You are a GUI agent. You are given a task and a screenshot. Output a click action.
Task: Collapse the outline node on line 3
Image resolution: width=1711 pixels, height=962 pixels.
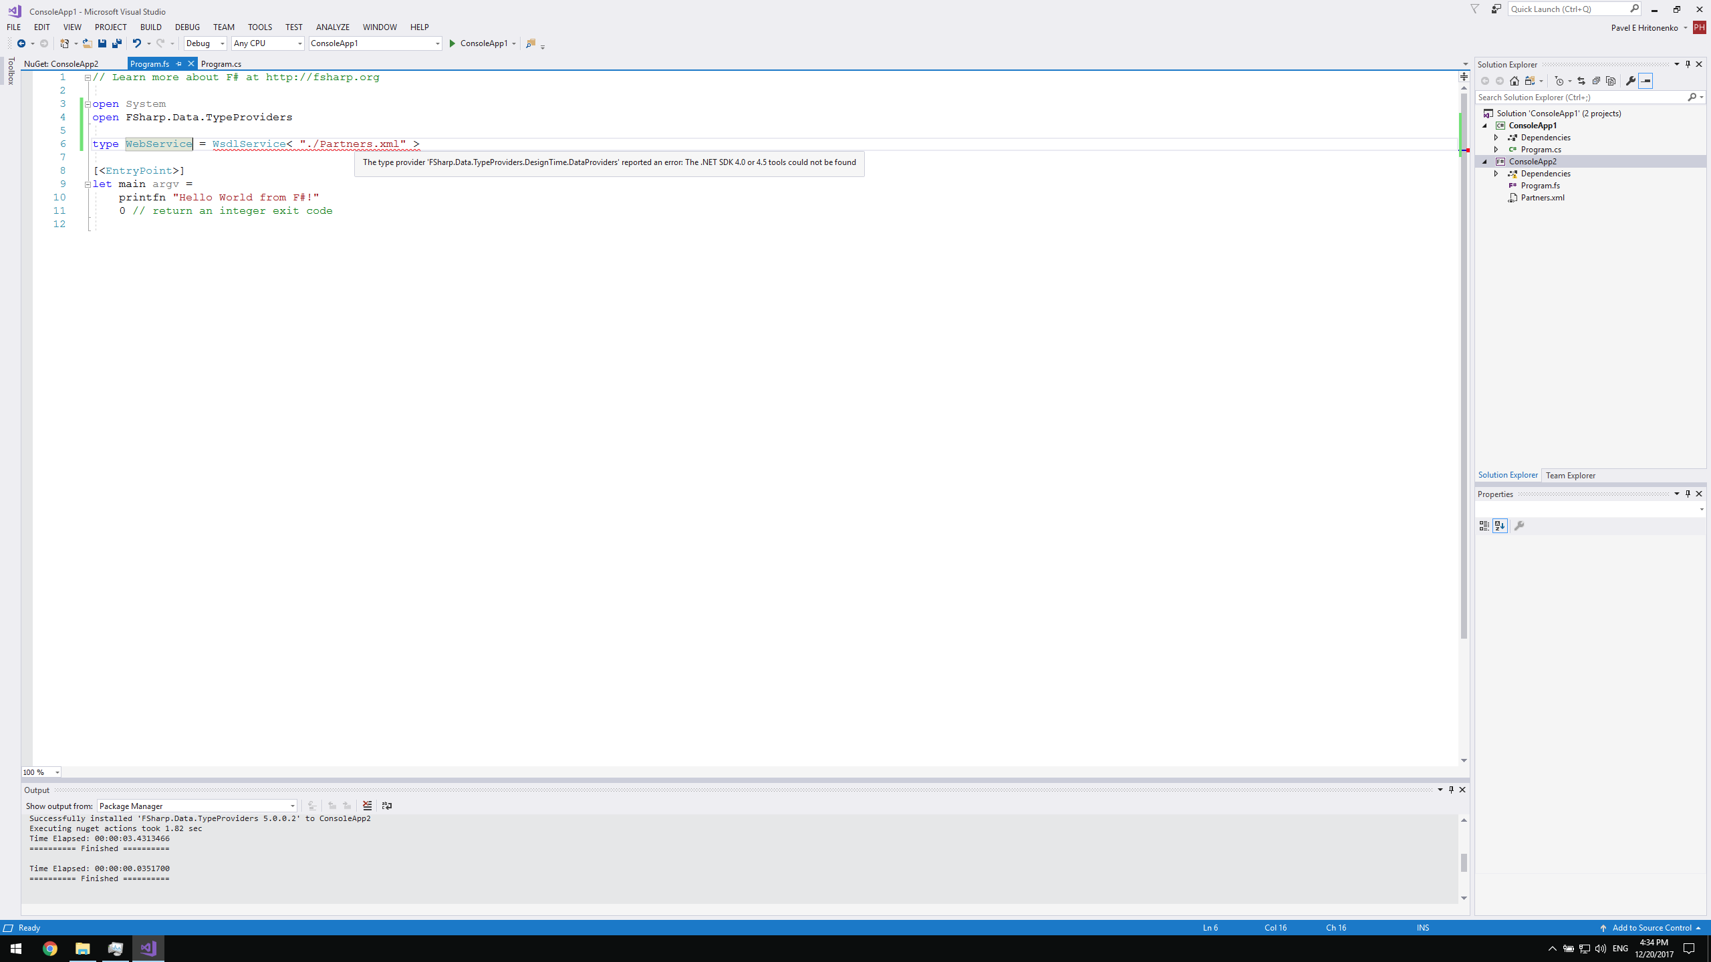click(x=88, y=104)
